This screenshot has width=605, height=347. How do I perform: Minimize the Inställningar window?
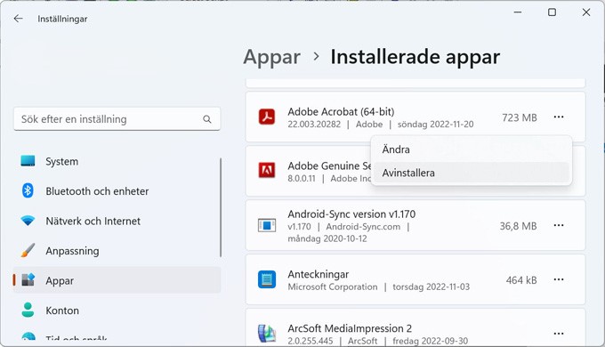518,12
